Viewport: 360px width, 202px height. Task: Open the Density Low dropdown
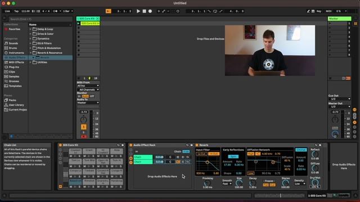pos(300,183)
